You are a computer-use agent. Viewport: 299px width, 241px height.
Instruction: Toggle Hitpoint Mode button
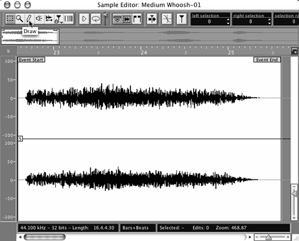pos(182,19)
